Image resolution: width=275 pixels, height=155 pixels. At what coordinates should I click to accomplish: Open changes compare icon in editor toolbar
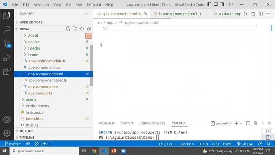pyautogui.click(x=253, y=14)
